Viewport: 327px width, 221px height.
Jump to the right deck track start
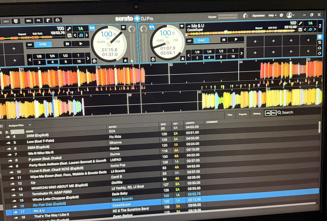click(224, 40)
